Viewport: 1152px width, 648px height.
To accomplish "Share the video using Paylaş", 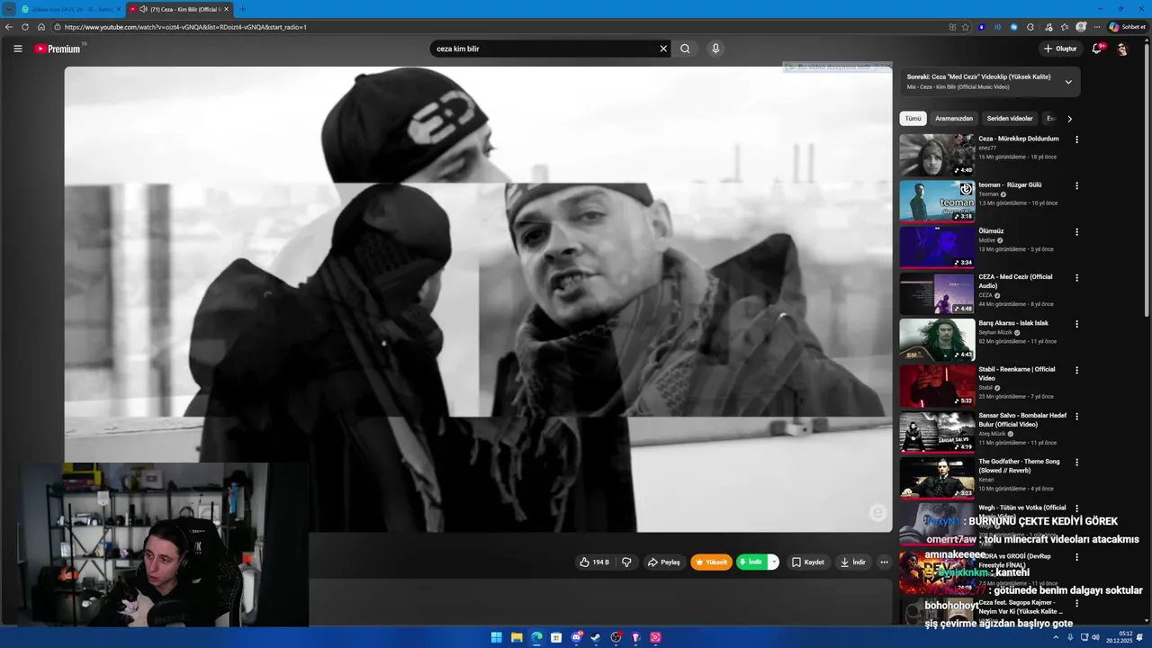I will coord(664,562).
